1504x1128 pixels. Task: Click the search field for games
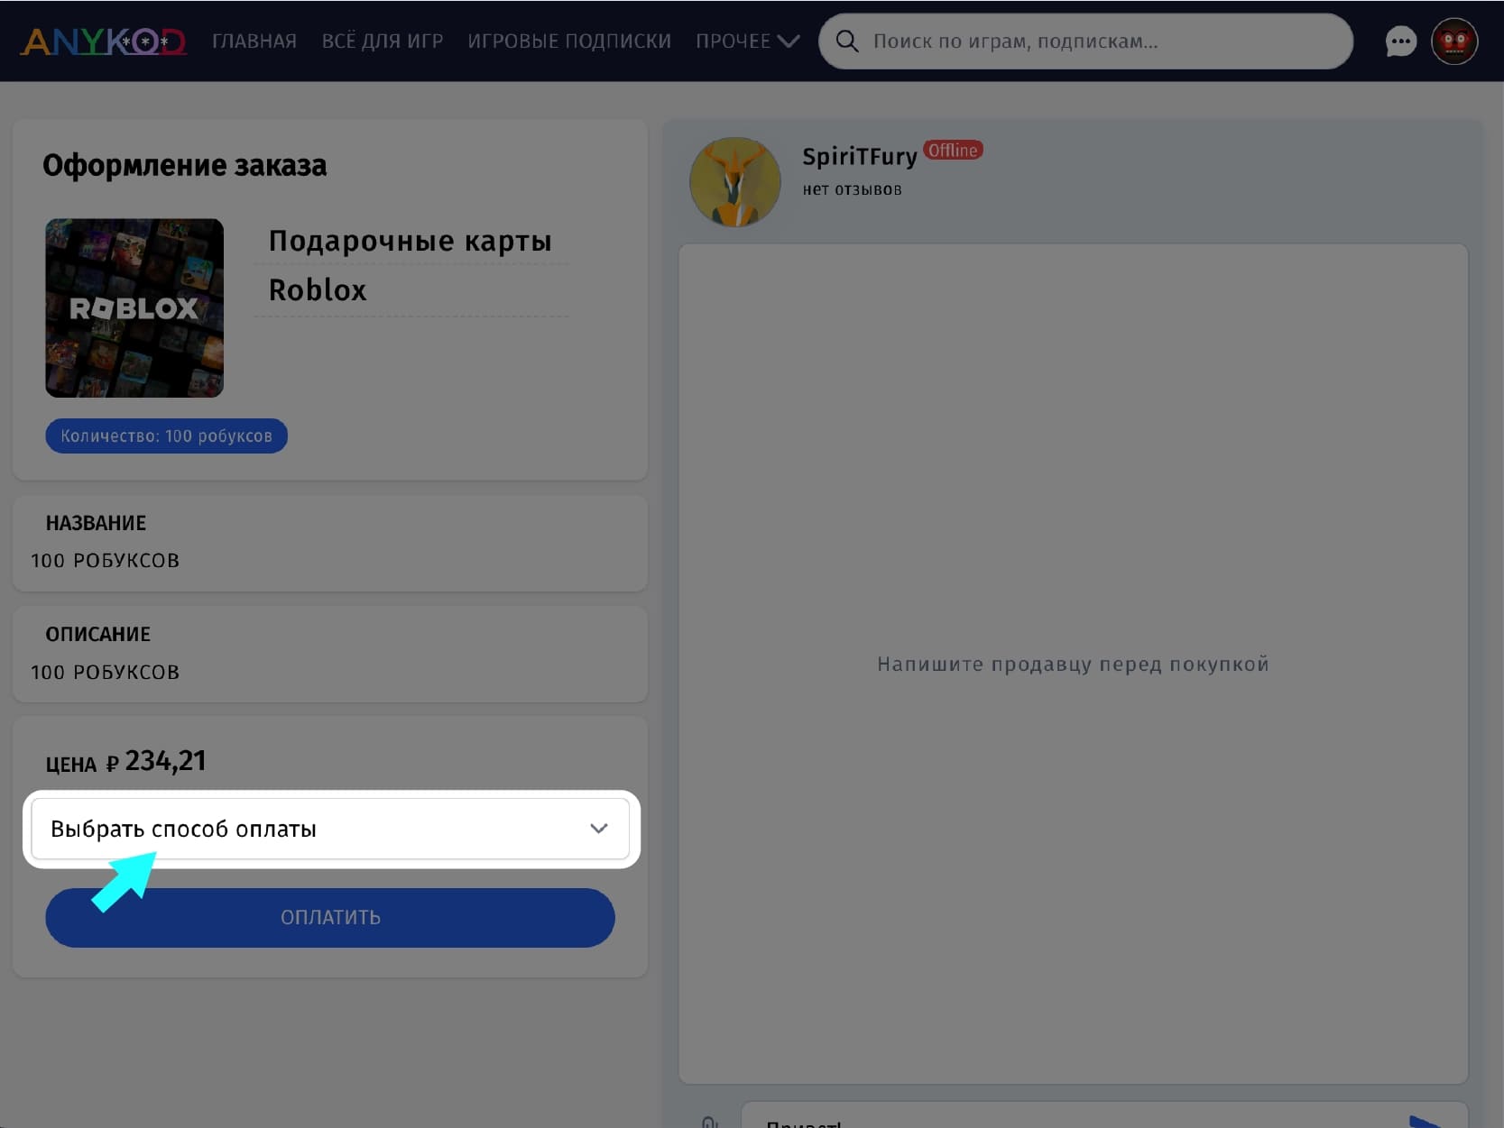(x=1085, y=41)
